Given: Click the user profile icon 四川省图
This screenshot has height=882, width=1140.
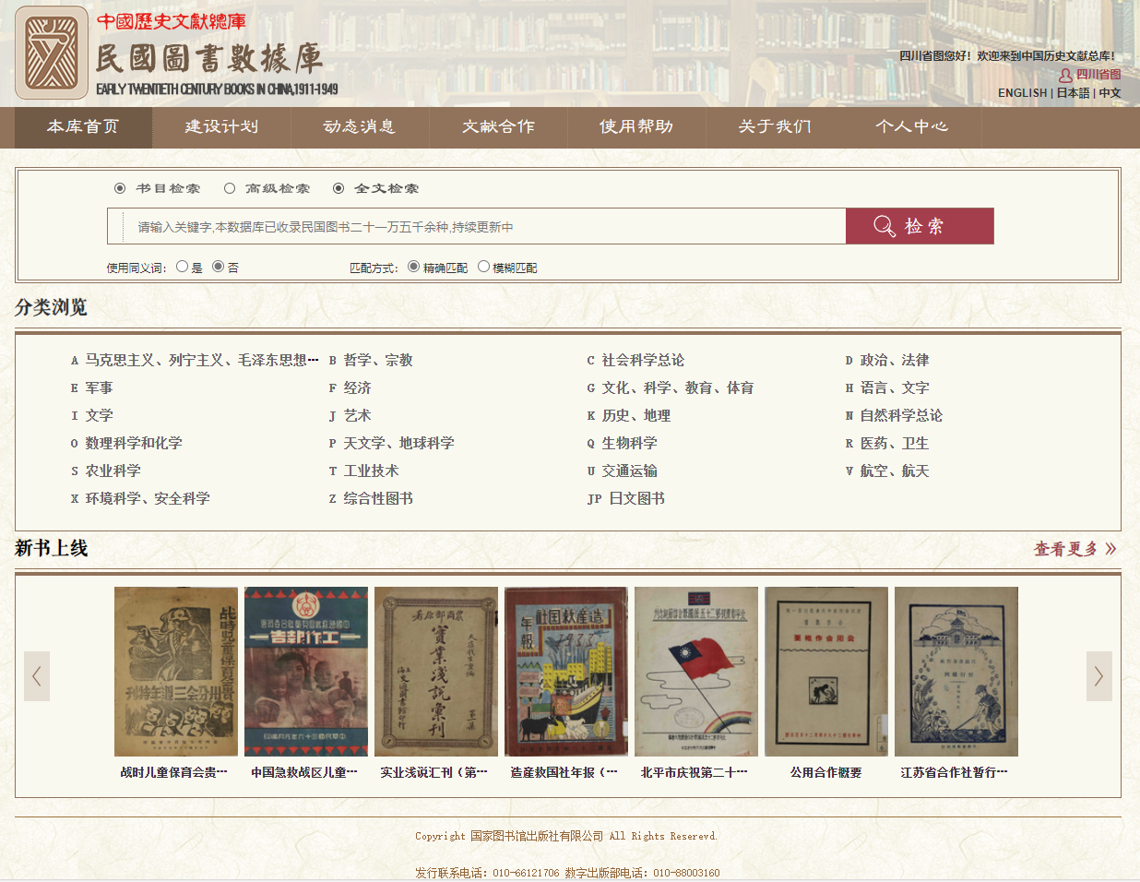Looking at the screenshot, I should [1065, 75].
